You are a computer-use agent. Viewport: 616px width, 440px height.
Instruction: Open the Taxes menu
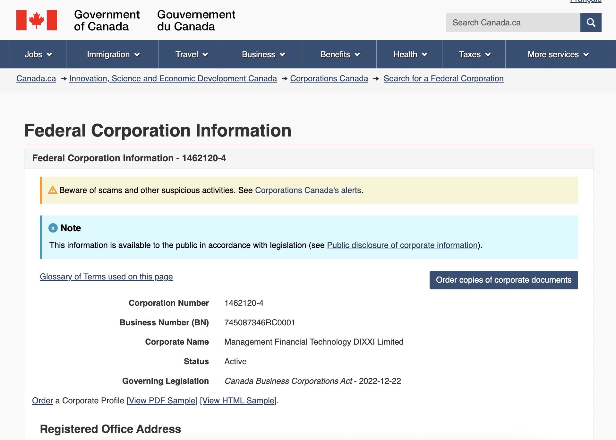(x=474, y=55)
